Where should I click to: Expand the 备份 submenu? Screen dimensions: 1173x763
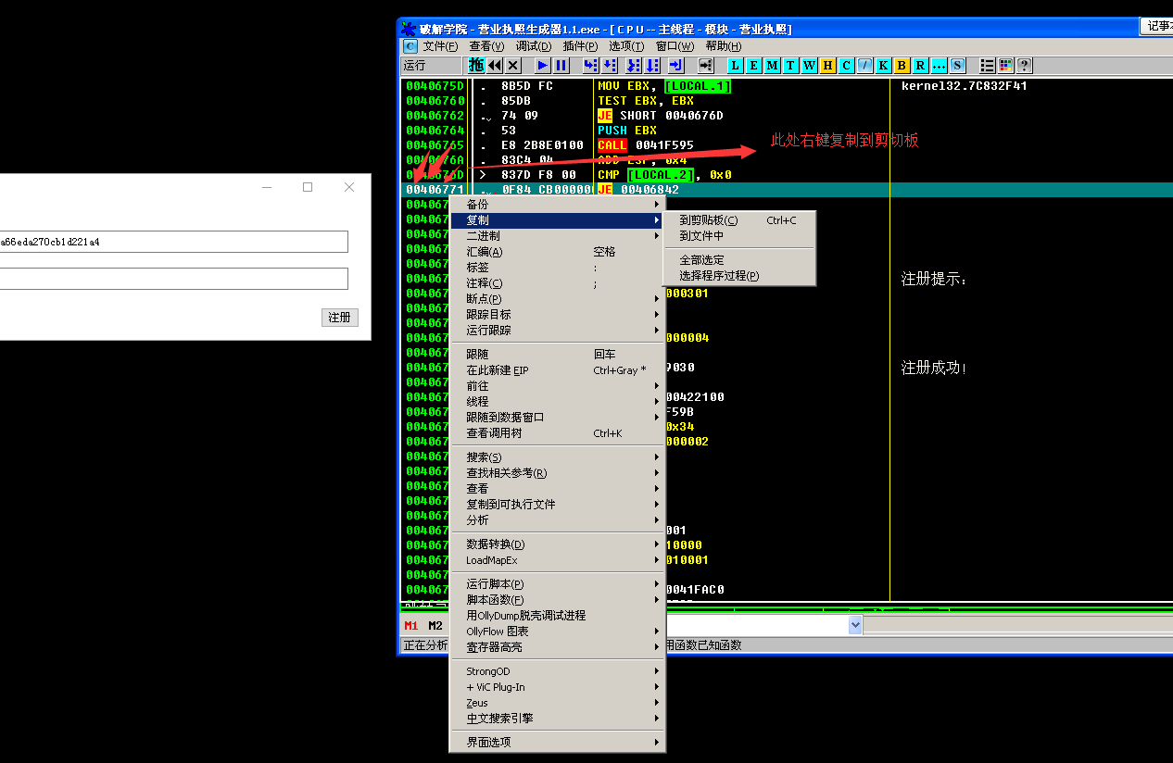557,205
